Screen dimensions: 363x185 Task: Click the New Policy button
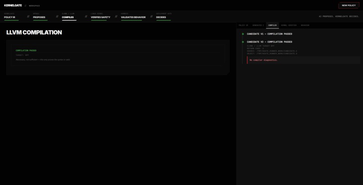(349, 5)
